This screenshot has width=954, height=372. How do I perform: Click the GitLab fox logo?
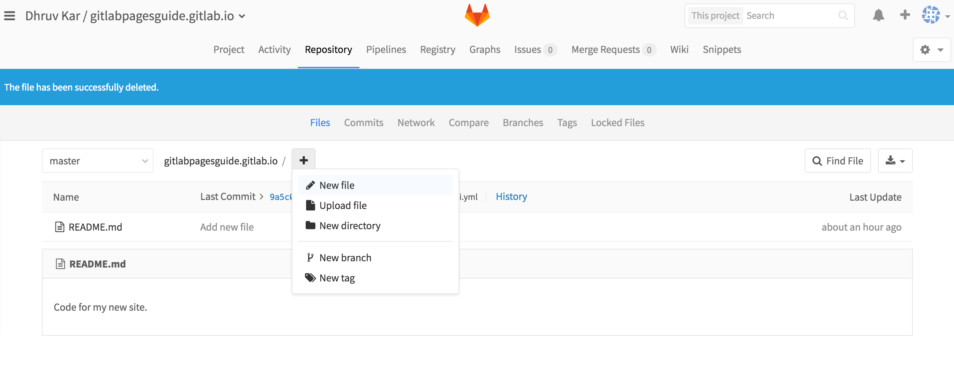[x=477, y=15]
